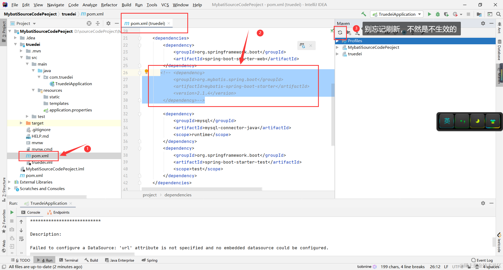The image size is (503, 270).
Task: Expand the truedei node in the Maven panel
Action: tap(337, 54)
